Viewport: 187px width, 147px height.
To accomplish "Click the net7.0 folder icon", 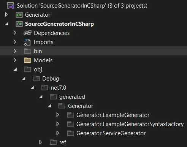I will point(44,88).
